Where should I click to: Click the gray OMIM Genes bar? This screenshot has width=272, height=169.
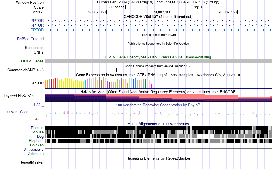coord(158,61)
